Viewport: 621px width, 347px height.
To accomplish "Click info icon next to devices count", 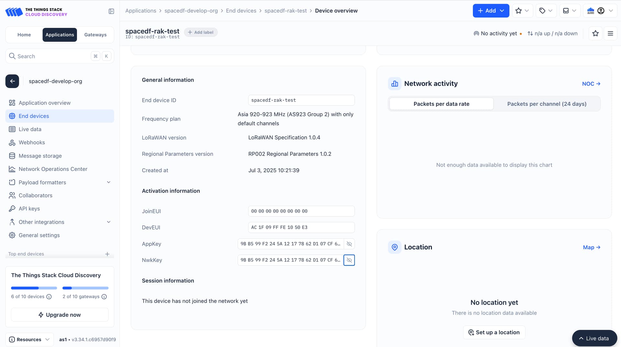I will [x=49, y=297].
